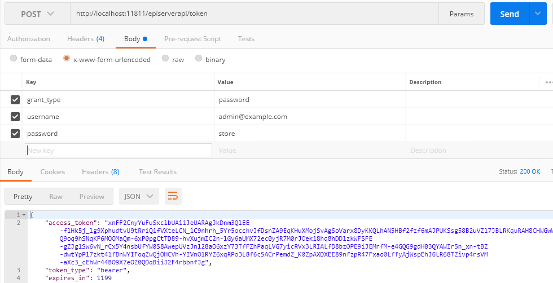Screen dimensions: 553x283
Task: Open the Pre-request Script tab
Action: coord(192,39)
